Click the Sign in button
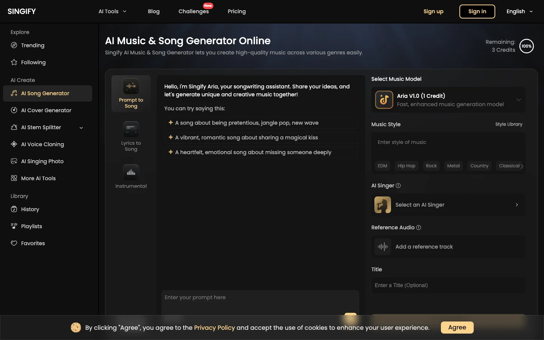Screen dimensions: 544x340 click(477, 11)
